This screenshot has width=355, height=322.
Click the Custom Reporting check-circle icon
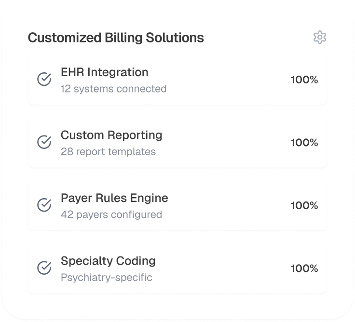click(44, 142)
